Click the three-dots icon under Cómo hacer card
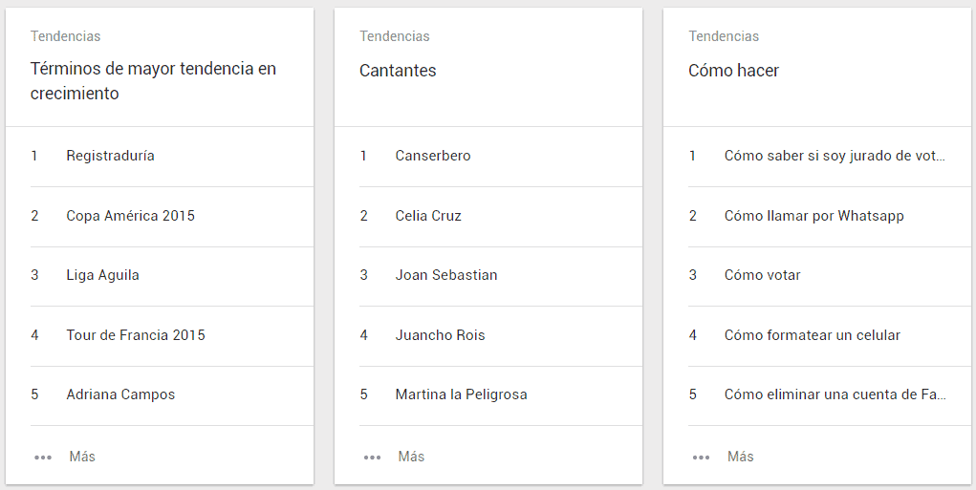The width and height of the screenshot is (976, 490). click(x=701, y=458)
